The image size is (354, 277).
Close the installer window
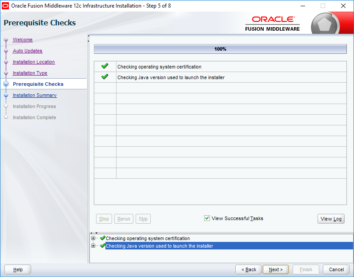click(343, 6)
